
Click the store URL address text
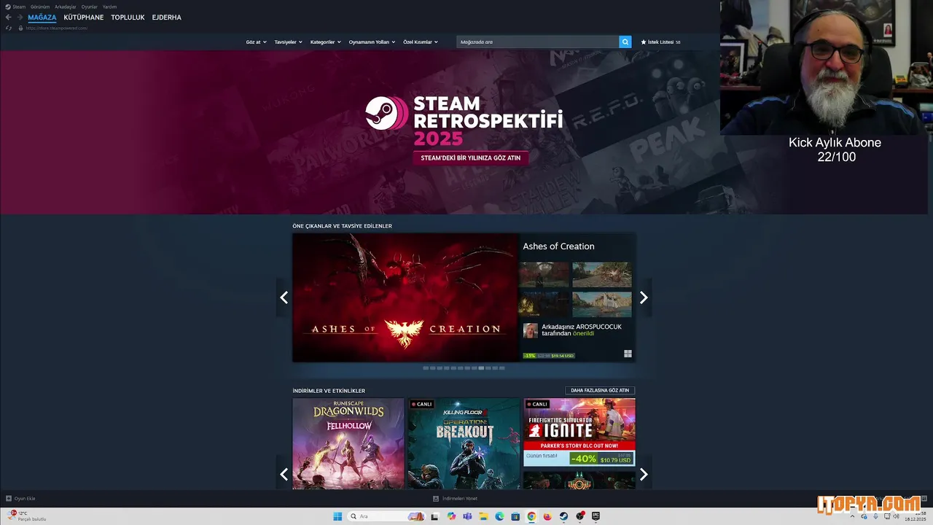coord(57,28)
